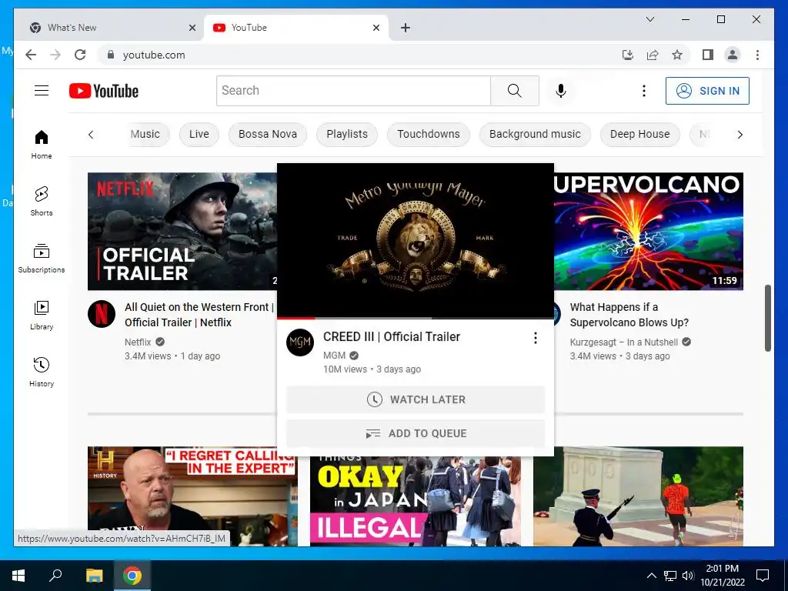
Task: Select the YouTube browser tab
Action: coord(296,28)
